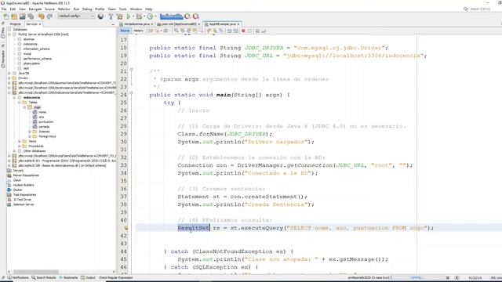
Task: Click the lightbulb hint icon on line 41
Action: point(126,228)
